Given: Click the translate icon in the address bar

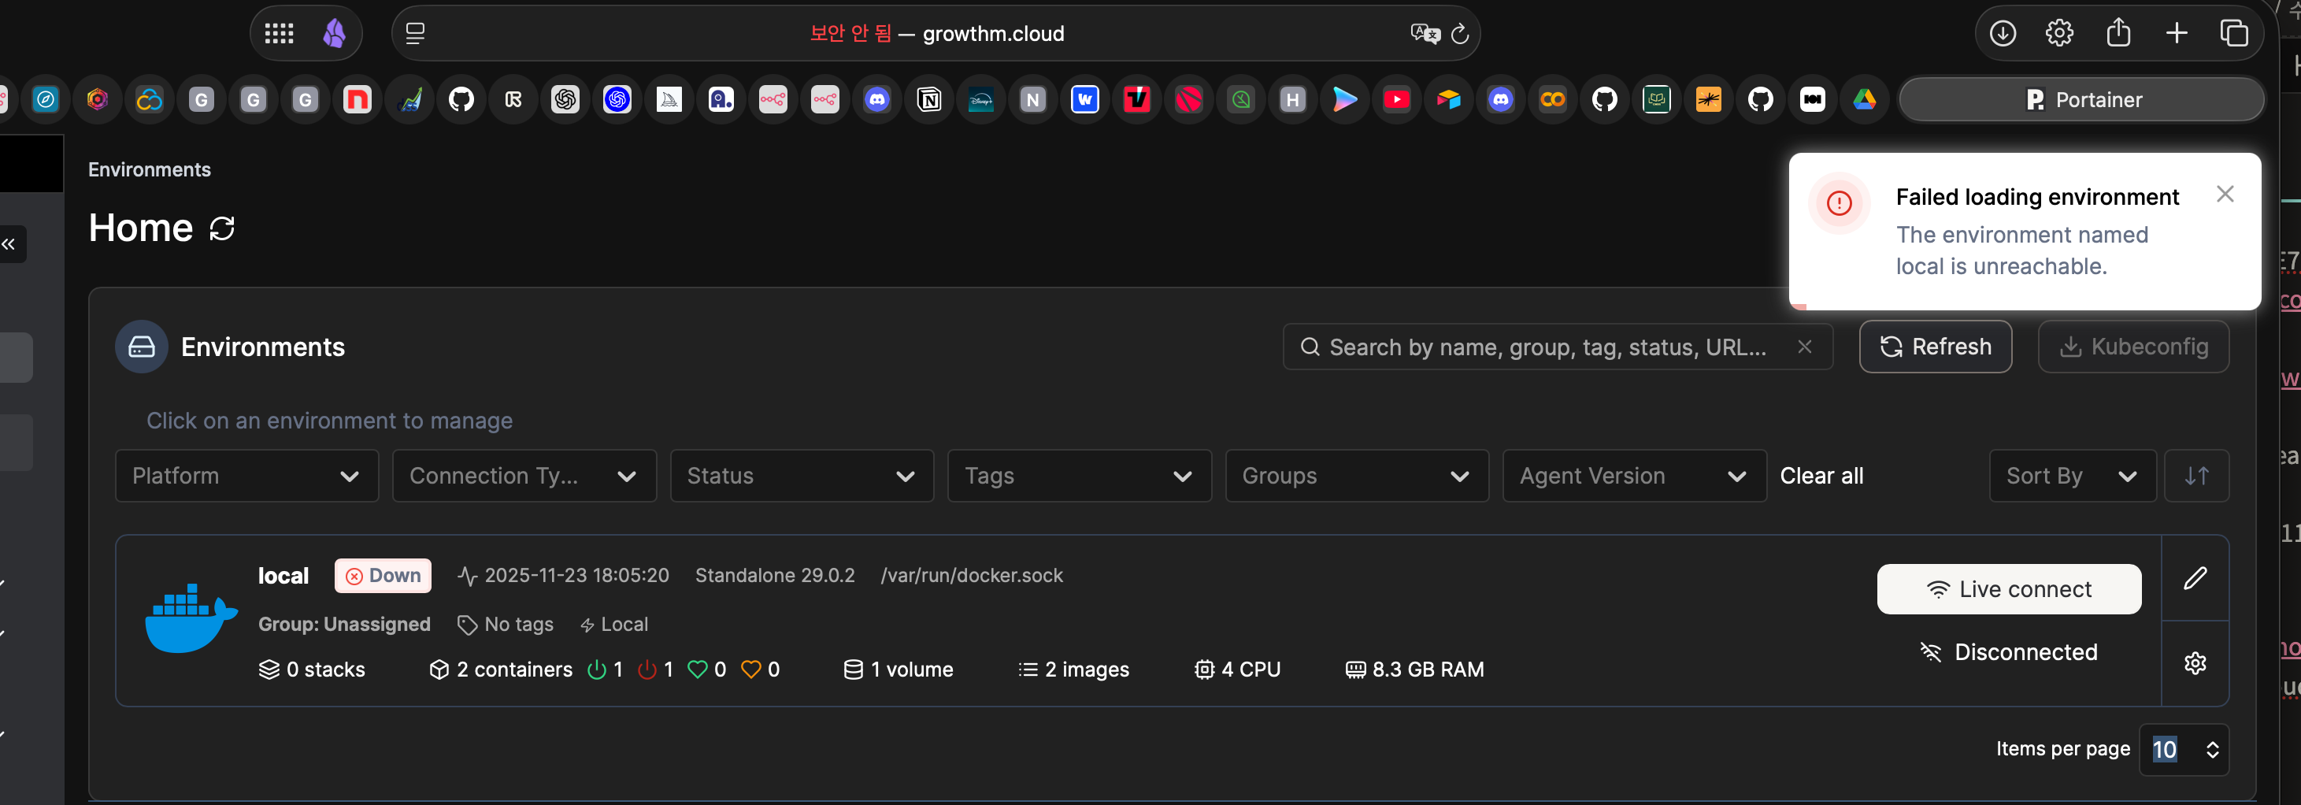Looking at the screenshot, I should coord(1425,34).
